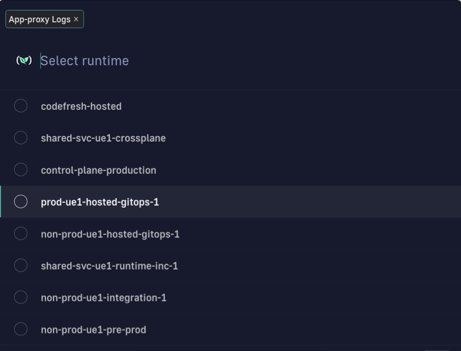Select the prod-ue1-hosted-gitops-1 radio button

pos(21,201)
